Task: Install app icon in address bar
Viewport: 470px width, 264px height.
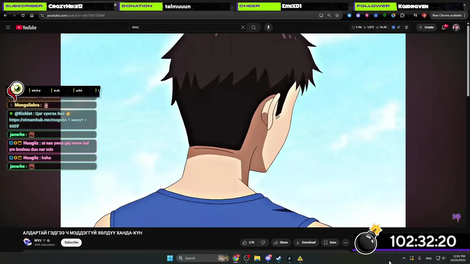Action: [321, 15]
